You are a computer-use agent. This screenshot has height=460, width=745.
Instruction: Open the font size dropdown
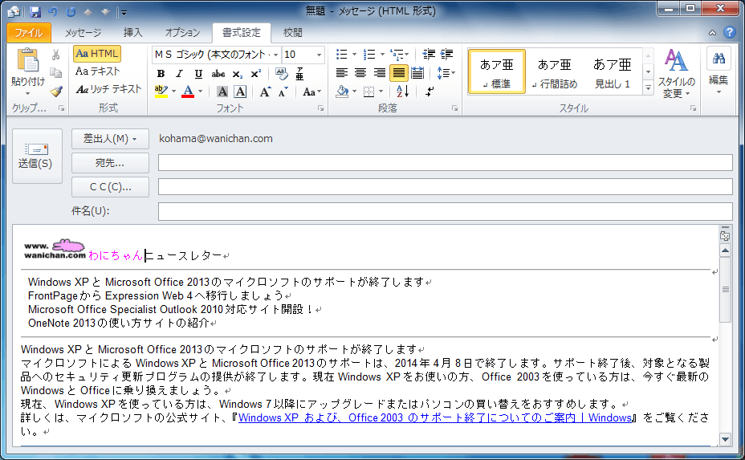[x=319, y=55]
